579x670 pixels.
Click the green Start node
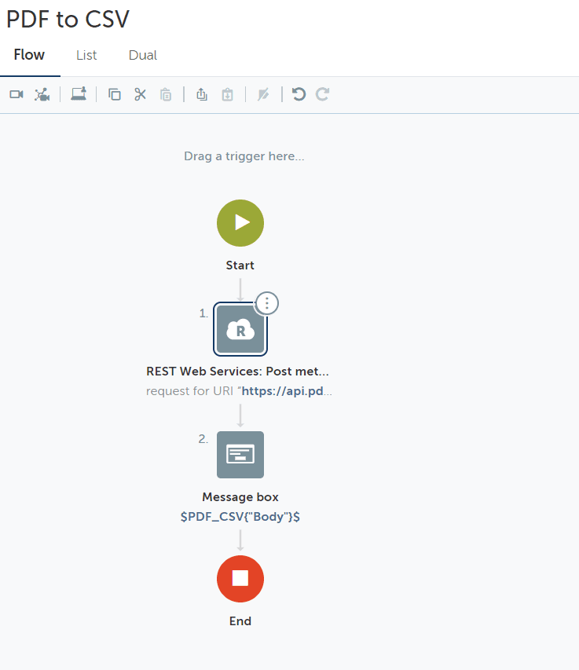[240, 223]
